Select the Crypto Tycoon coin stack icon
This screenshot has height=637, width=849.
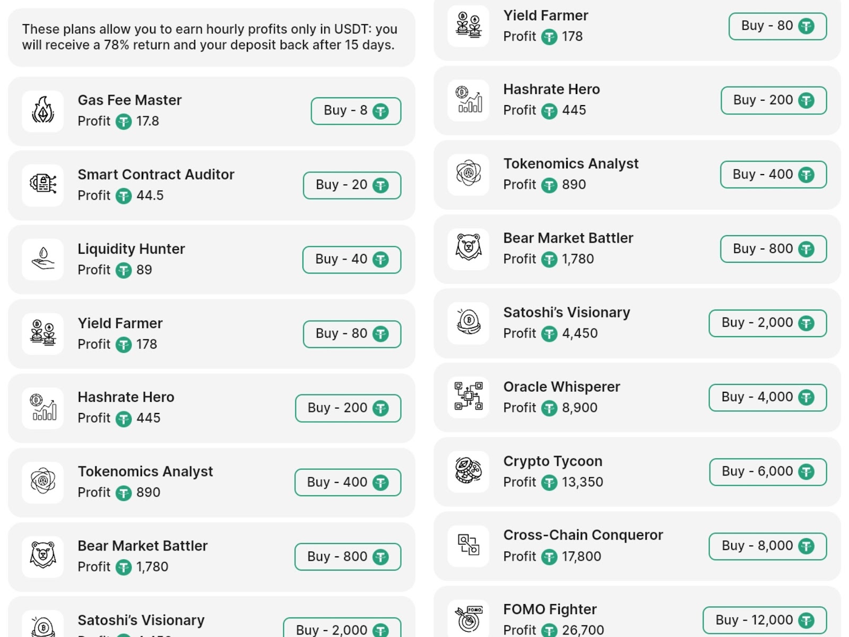coord(468,471)
